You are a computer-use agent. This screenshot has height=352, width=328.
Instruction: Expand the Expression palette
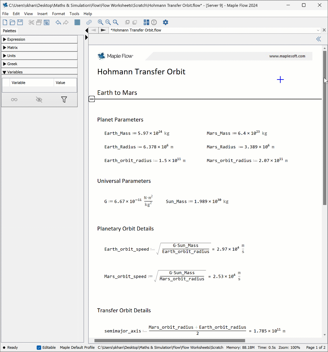pos(5,39)
